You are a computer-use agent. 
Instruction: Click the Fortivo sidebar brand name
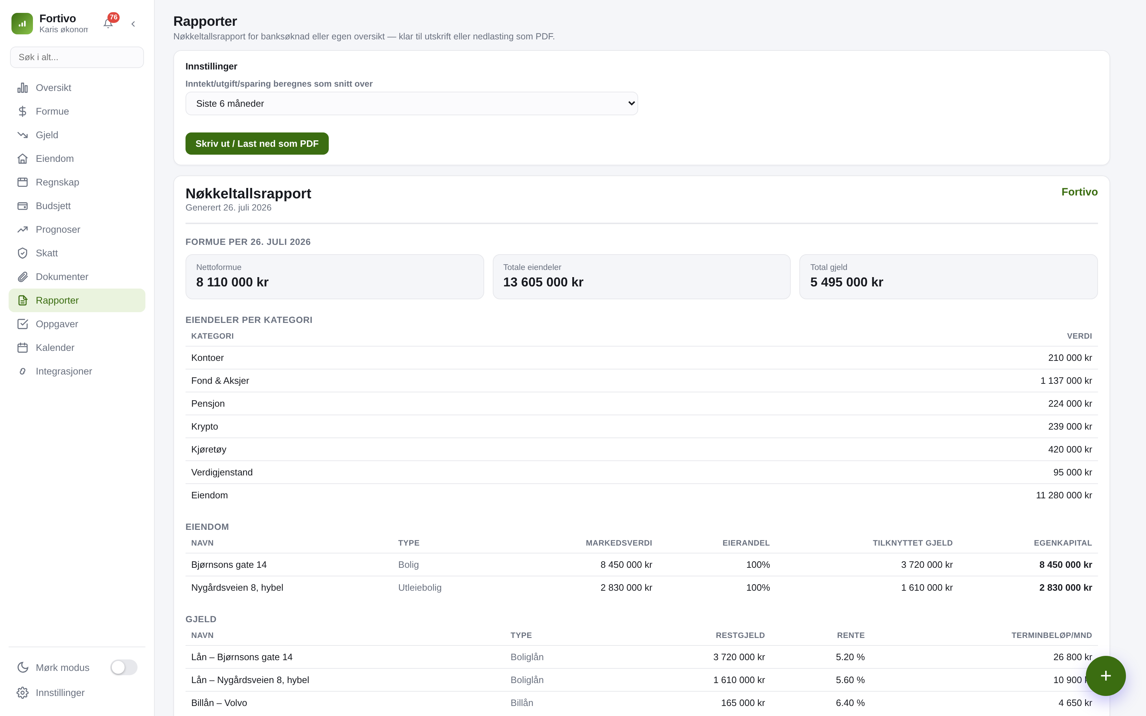(x=57, y=18)
